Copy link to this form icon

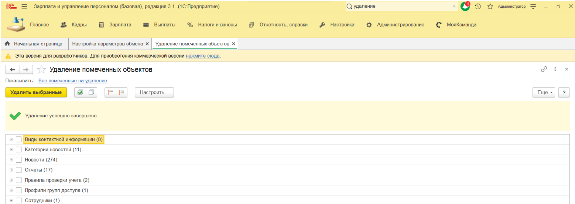click(544, 69)
